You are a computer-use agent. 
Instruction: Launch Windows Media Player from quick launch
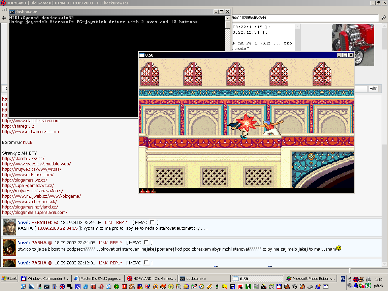(202, 287)
